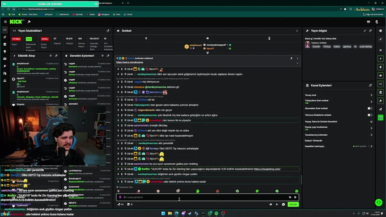
Task: Open the AdSquad bookmark
Action: click(47, 14)
